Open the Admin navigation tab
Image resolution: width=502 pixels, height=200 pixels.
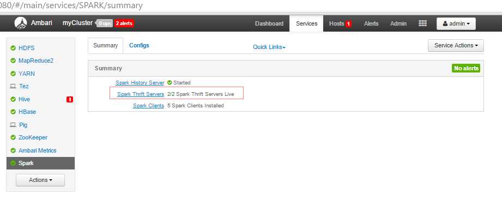point(398,23)
